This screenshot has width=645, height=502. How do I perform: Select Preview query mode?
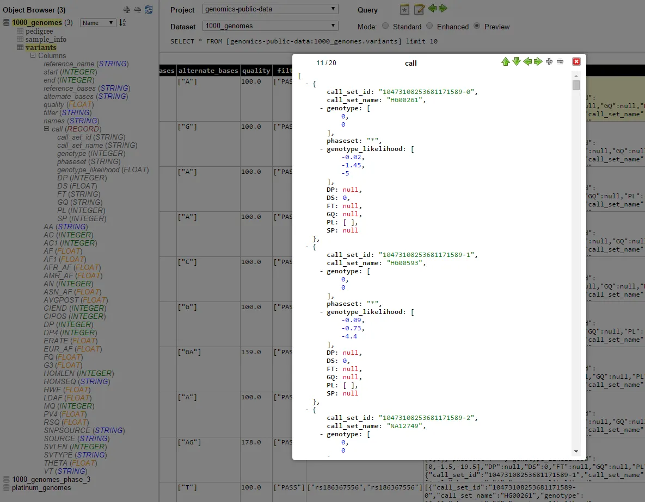pyautogui.click(x=477, y=26)
